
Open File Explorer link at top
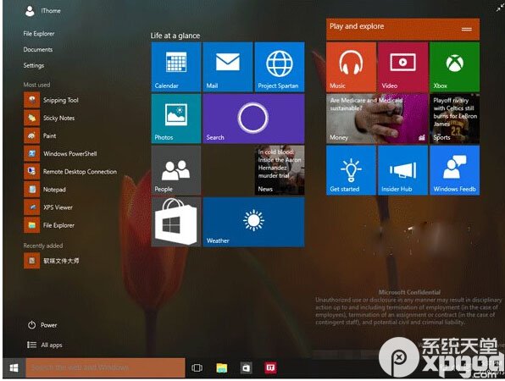39,34
